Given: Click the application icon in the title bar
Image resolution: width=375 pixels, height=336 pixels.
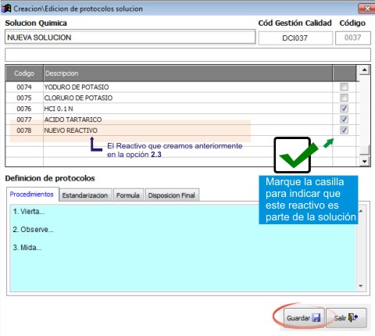Looking at the screenshot, I should tap(6, 9).
